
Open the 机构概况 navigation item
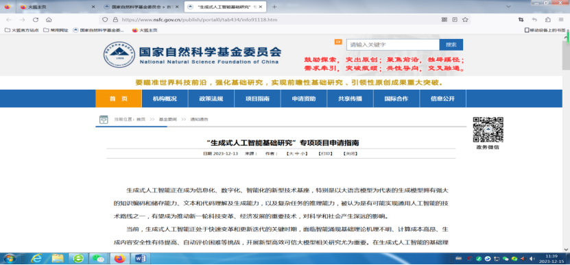coord(165,99)
